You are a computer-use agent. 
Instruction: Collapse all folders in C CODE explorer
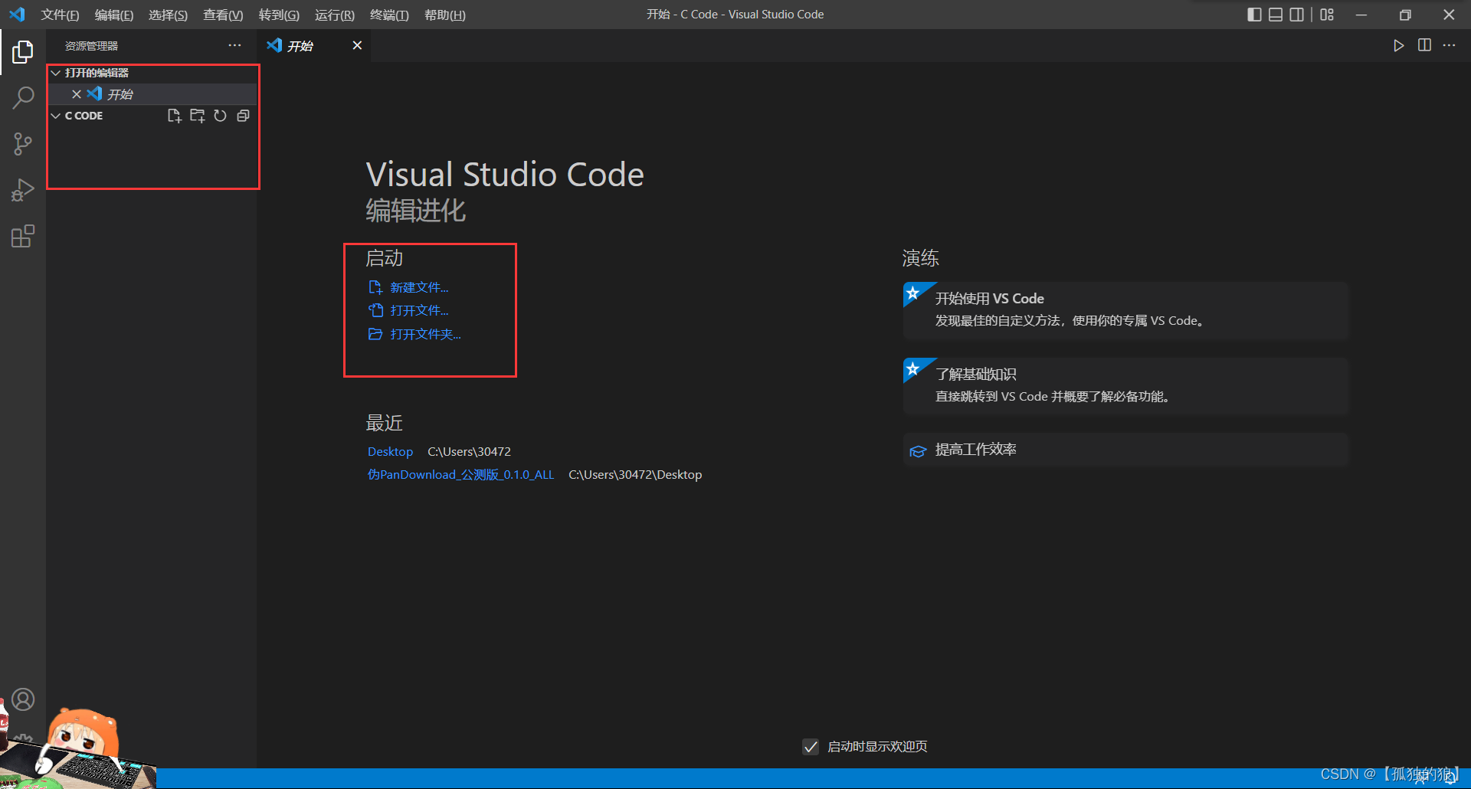243,116
